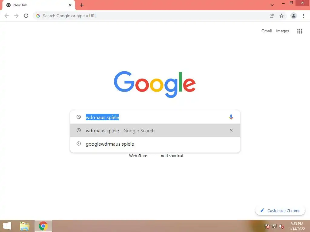The image size is (310, 232).
Task: Bookmark this tab with the star icon
Action: (x=282, y=16)
